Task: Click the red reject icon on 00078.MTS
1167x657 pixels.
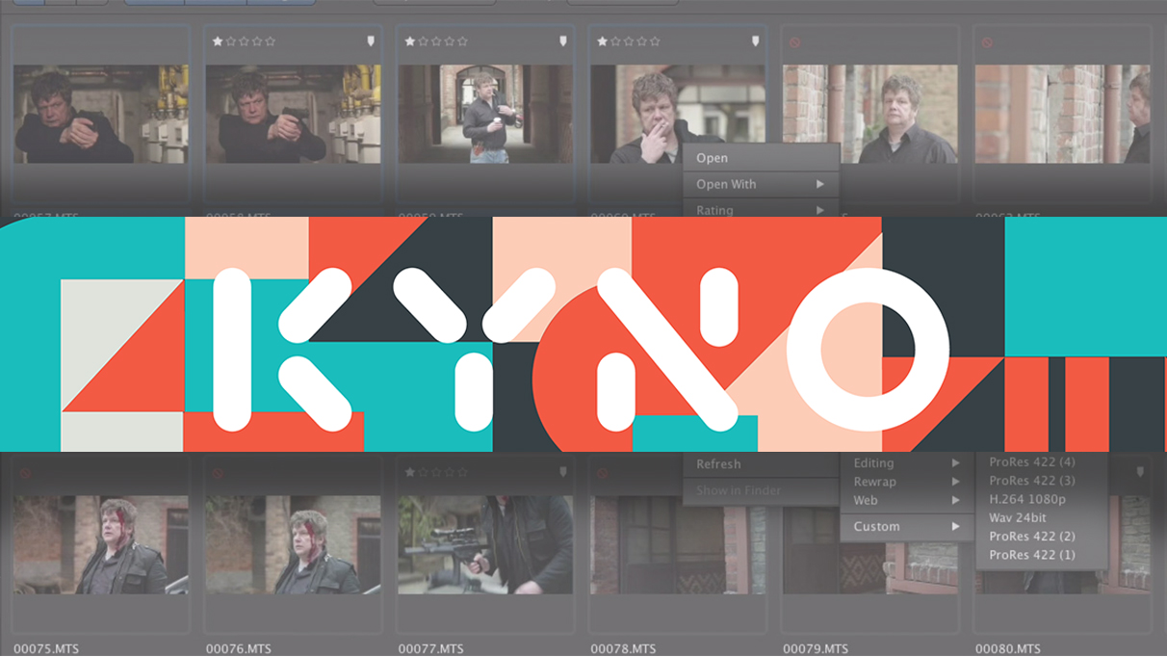Action: 602,474
